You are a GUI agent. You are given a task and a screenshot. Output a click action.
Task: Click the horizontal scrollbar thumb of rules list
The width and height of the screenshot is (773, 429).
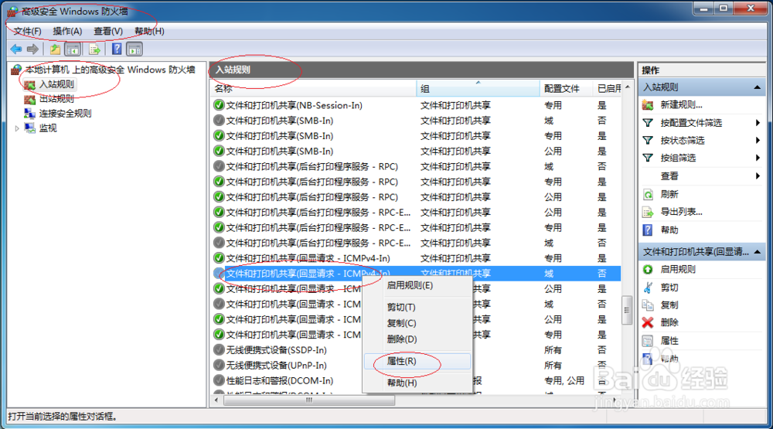pyautogui.click(x=309, y=400)
